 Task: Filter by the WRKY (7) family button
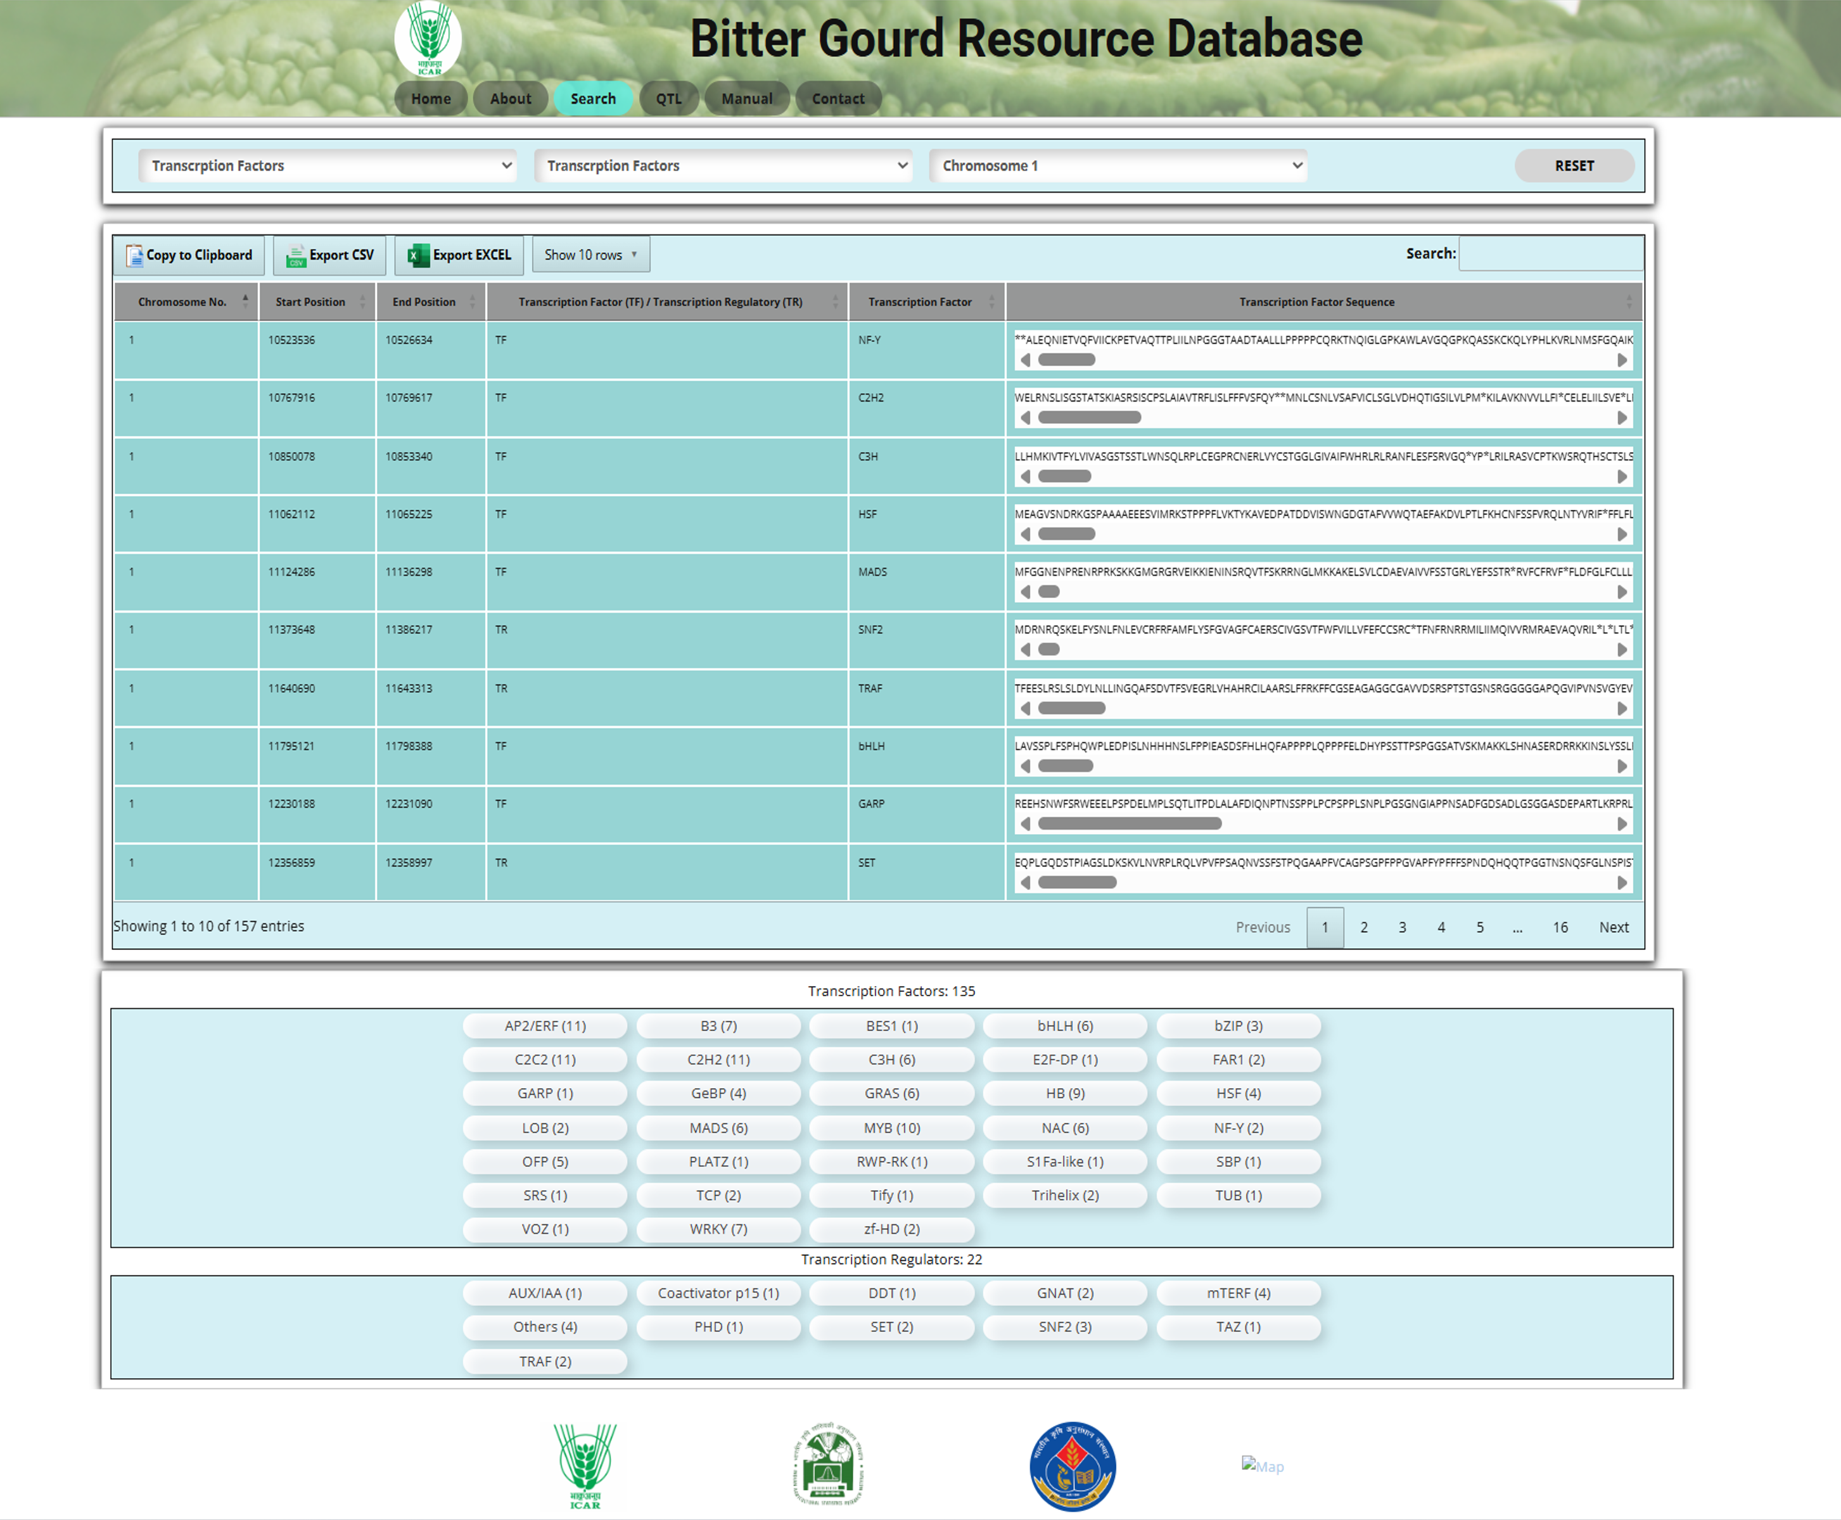(718, 1229)
